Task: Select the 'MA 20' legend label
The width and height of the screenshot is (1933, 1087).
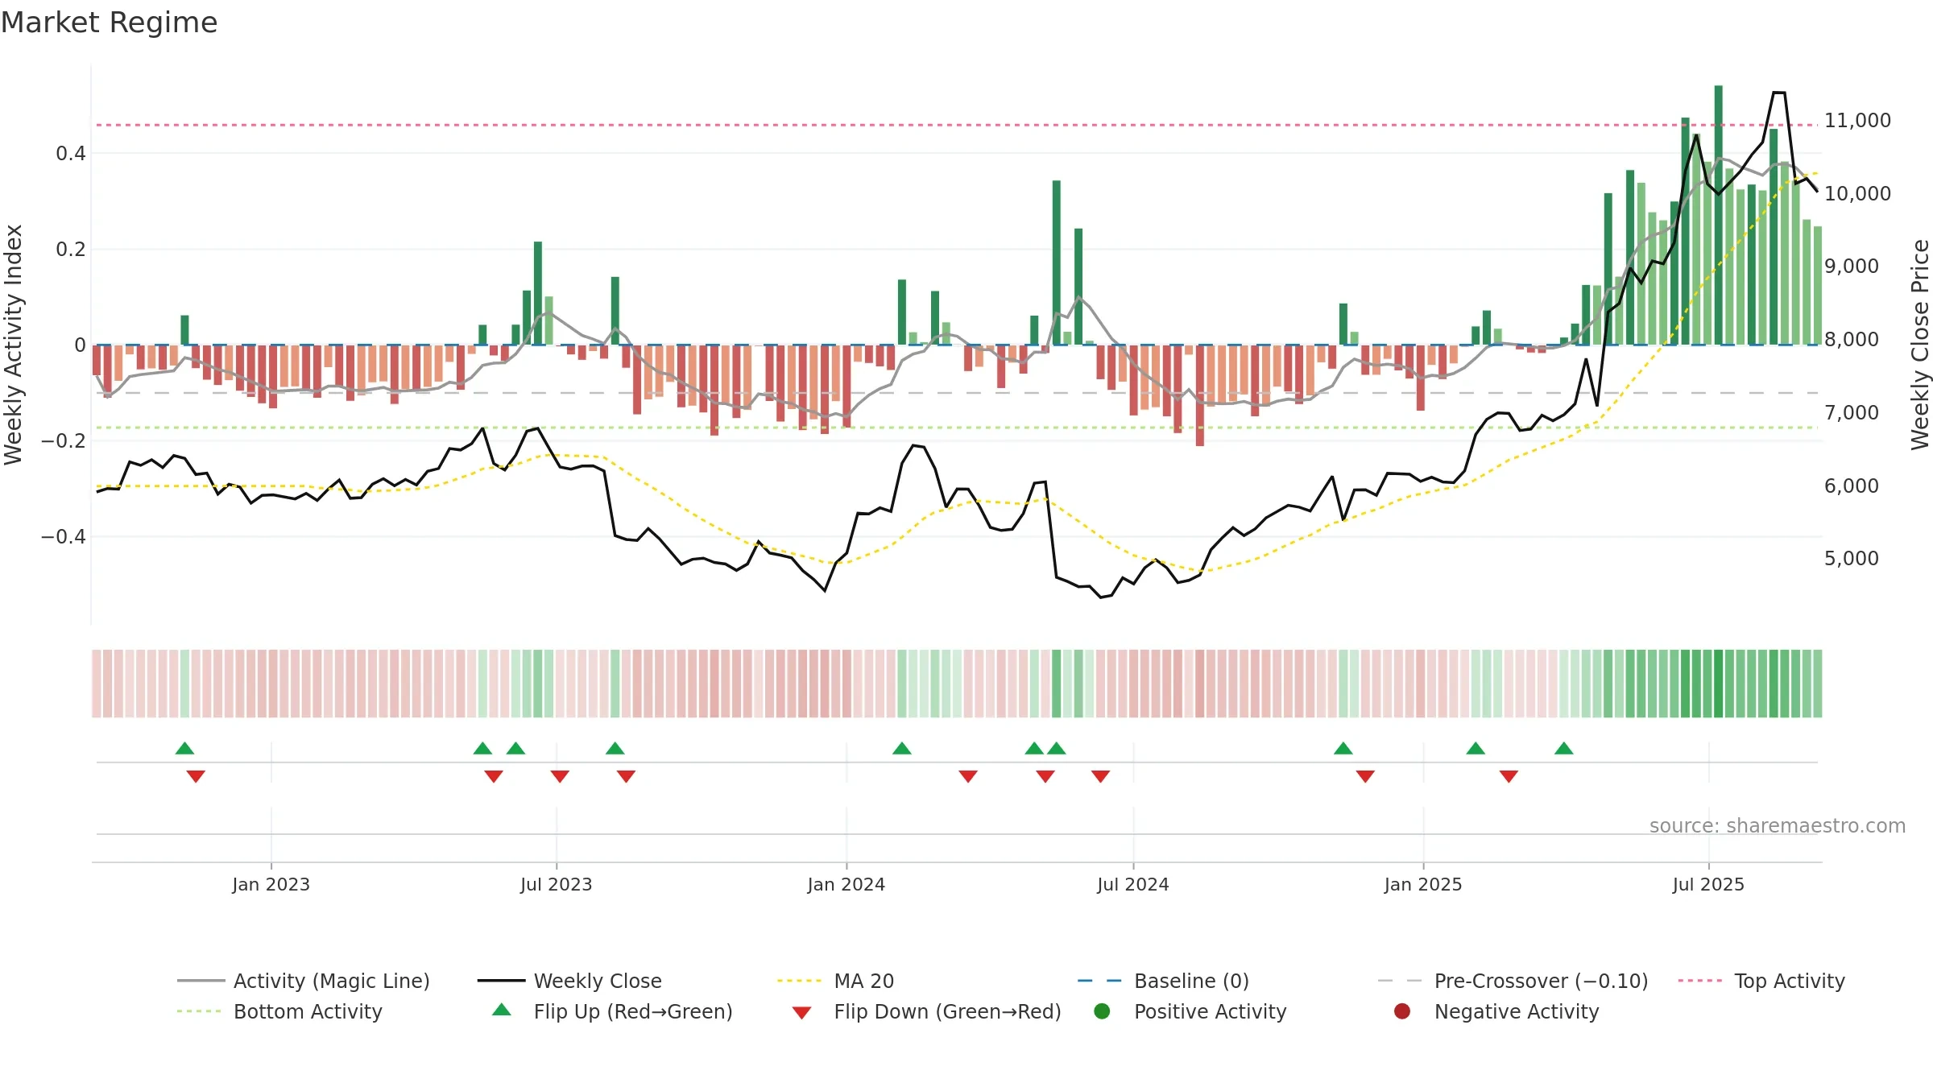Action: [864, 981]
